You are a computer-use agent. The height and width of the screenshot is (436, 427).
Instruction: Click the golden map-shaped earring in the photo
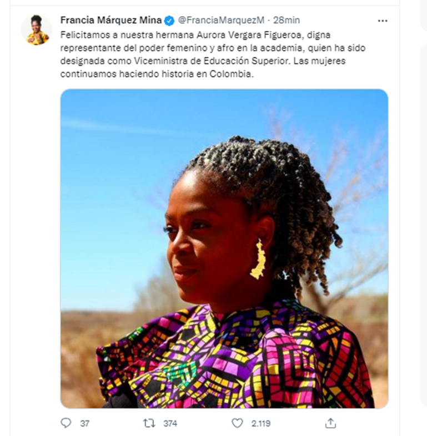point(258,260)
